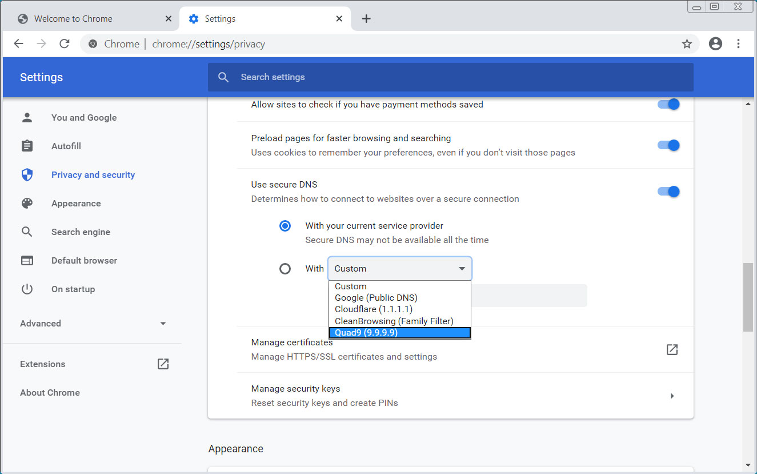This screenshot has height=474, width=757.
Task: Reload the page with refresh icon
Action: [x=65, y=43]
